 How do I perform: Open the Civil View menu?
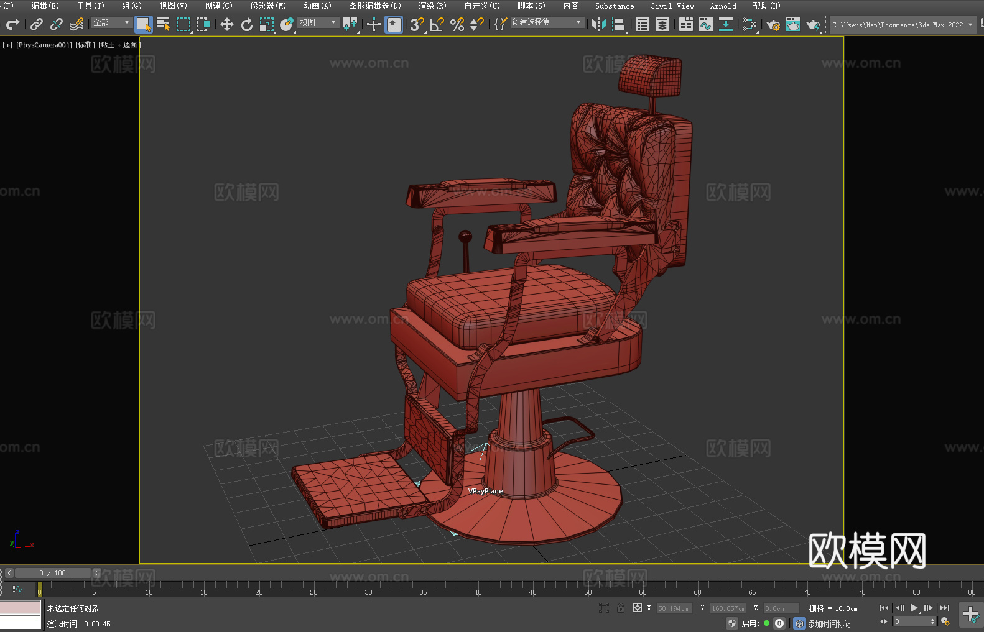pyautogui.click(x=672, y=6)
